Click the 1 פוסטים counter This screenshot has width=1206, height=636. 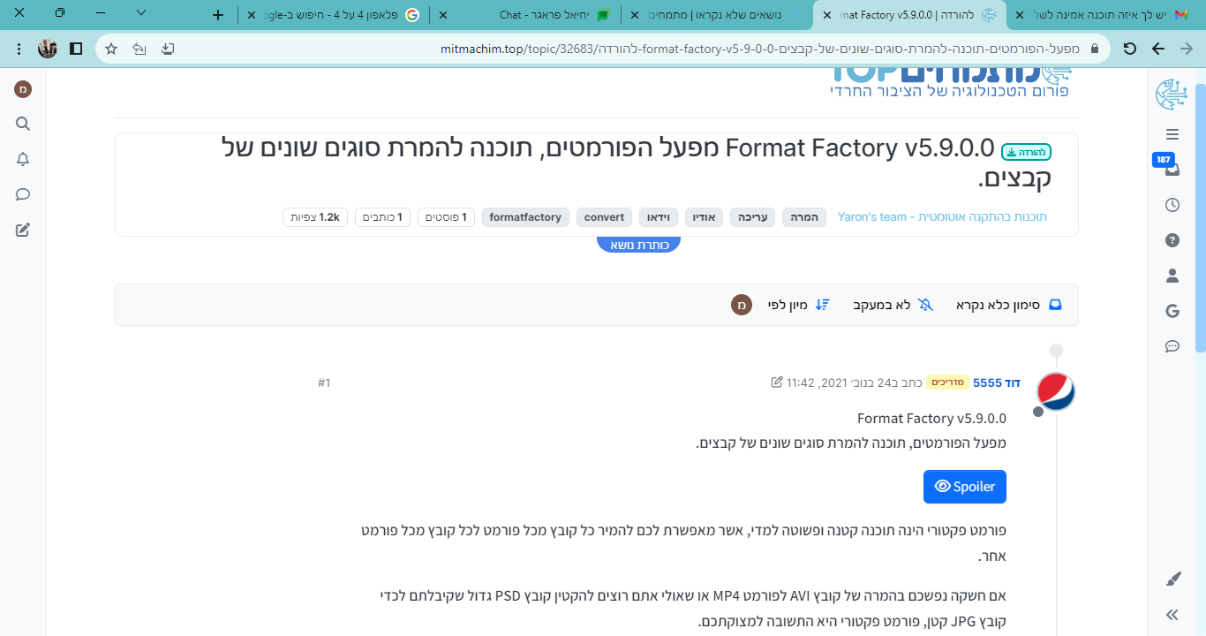pos(446,216)
